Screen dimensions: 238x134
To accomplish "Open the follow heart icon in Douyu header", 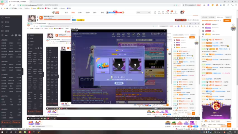I will pyautogui.click(x=159, y=12).
